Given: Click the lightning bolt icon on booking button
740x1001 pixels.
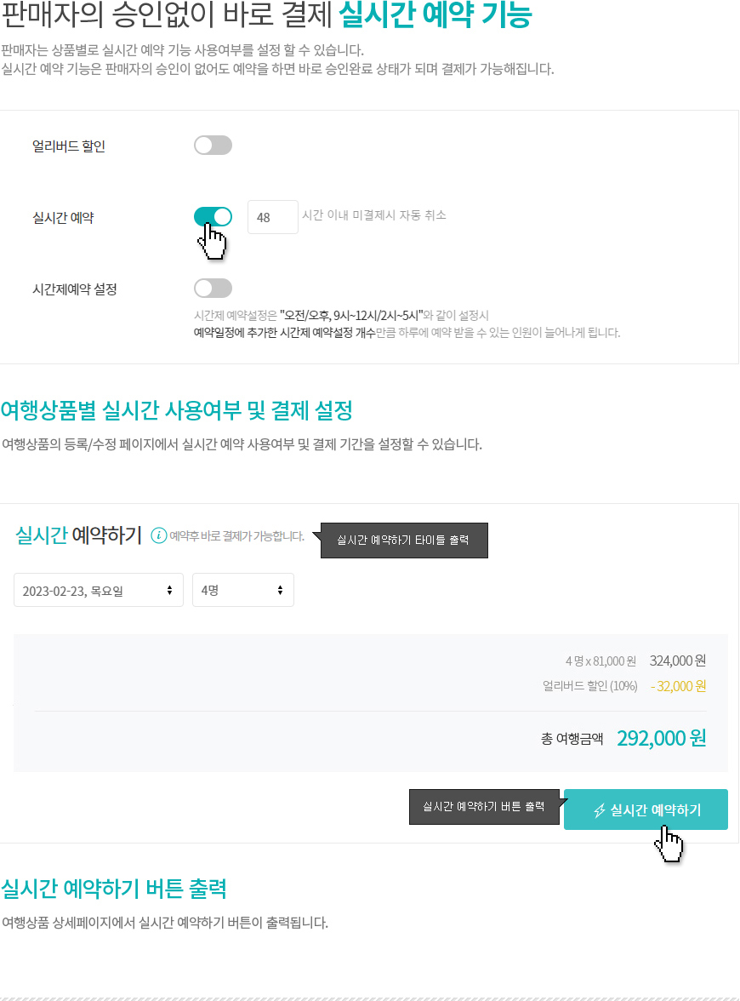Looking at the screenshot, I should pyautogui.click(x=600, y=810).
